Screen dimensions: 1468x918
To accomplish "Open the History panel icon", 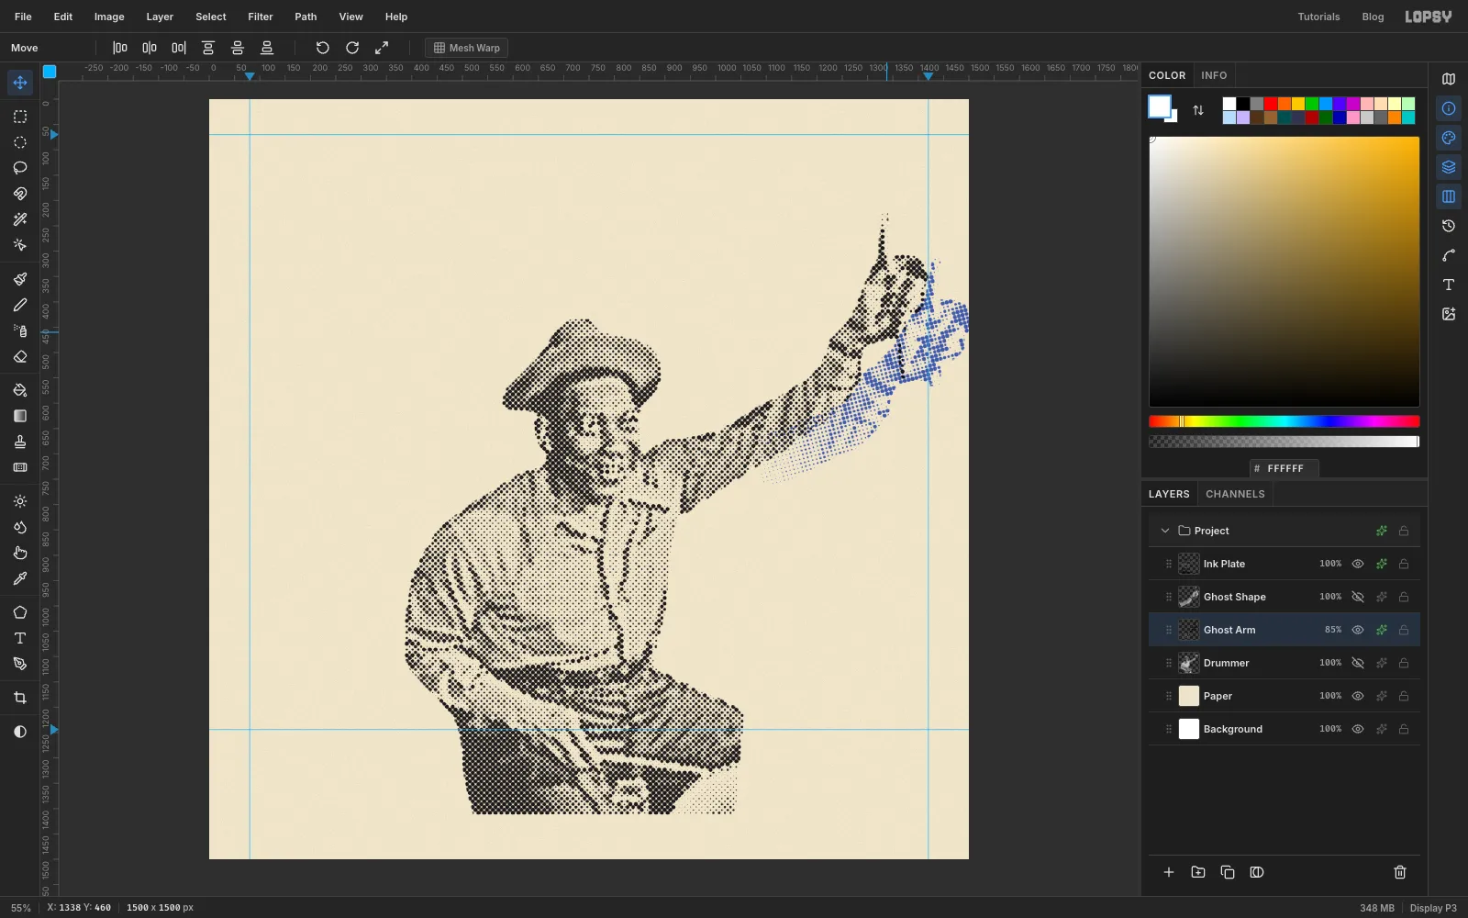I will click(x=1449, y=226).
